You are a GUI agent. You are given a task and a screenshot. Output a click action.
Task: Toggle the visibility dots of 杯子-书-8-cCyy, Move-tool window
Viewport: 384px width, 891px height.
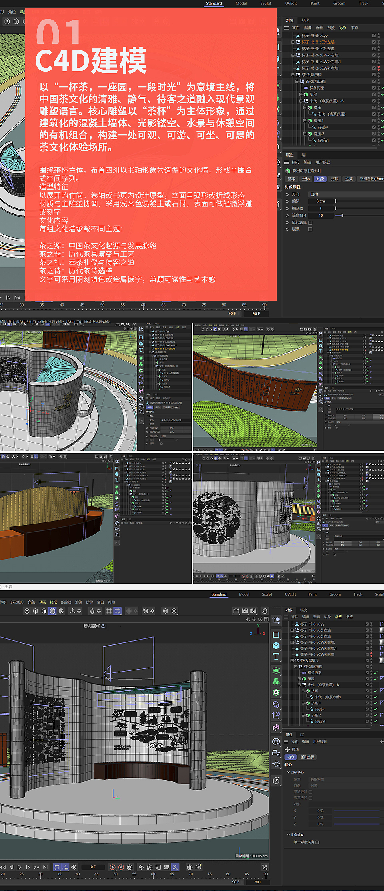coord(372,624)
